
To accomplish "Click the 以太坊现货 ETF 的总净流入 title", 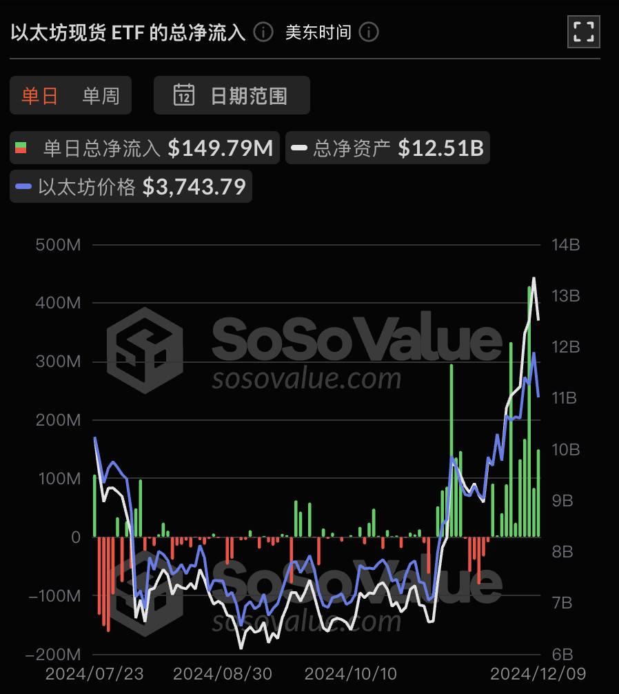I will pos(128,32).
